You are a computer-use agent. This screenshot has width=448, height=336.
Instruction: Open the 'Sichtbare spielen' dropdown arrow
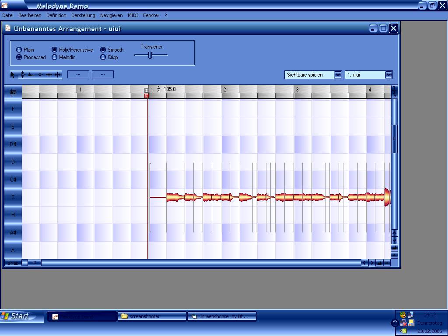point(338,75)
